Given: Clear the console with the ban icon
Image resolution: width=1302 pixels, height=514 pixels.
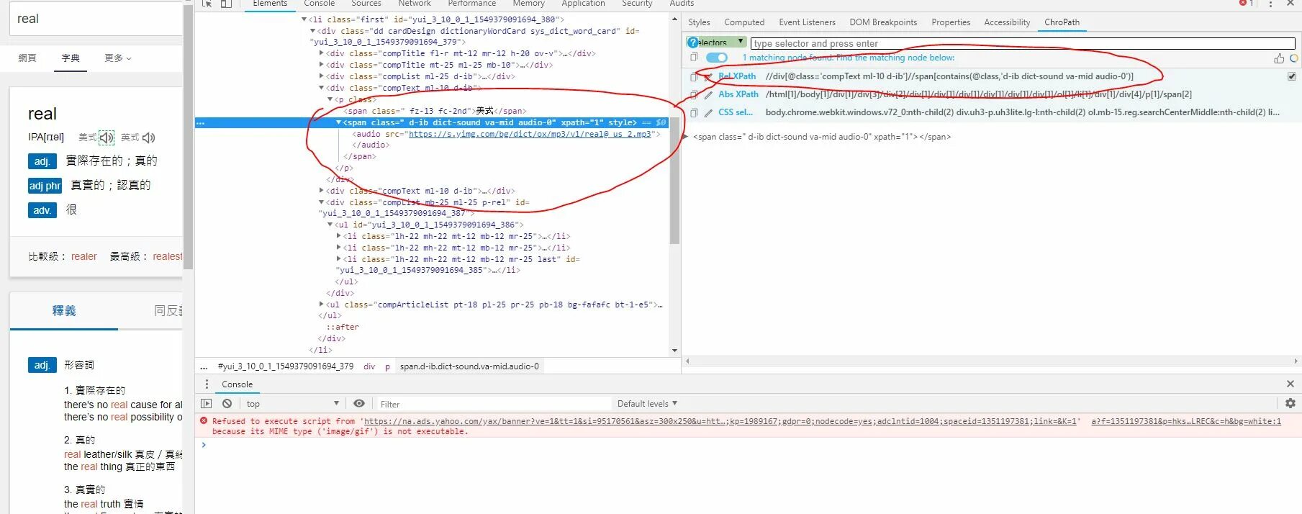Looking at the screenshot, I should point(227,404).
